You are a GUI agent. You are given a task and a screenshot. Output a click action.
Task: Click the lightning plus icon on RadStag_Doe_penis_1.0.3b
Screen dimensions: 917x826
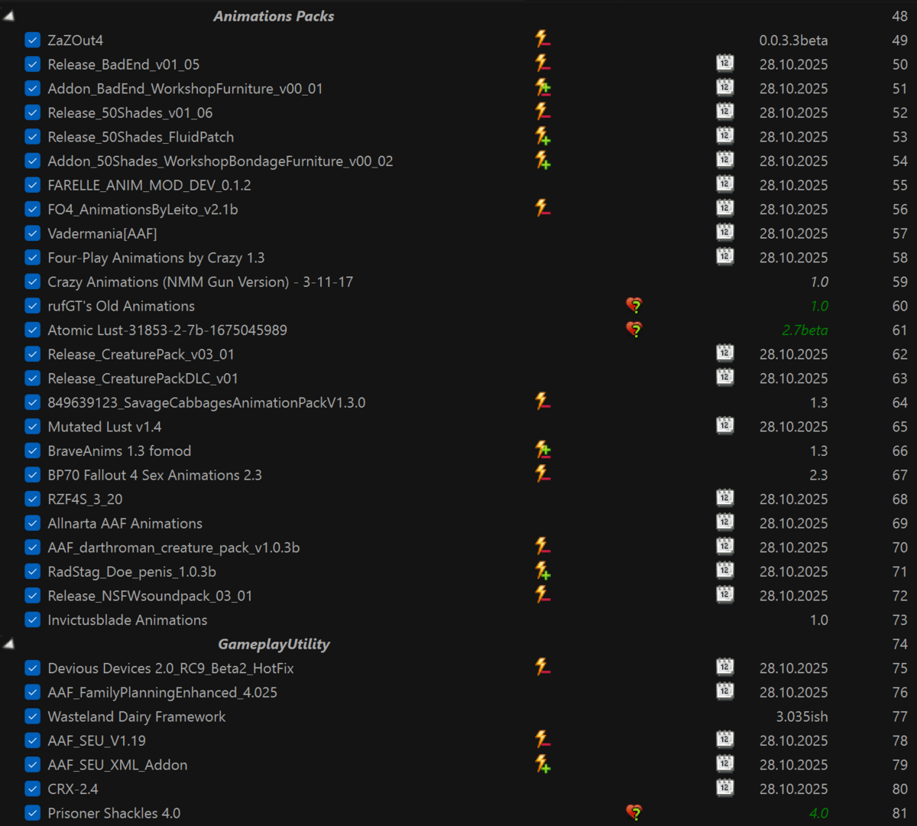click(x=543, y=571)
